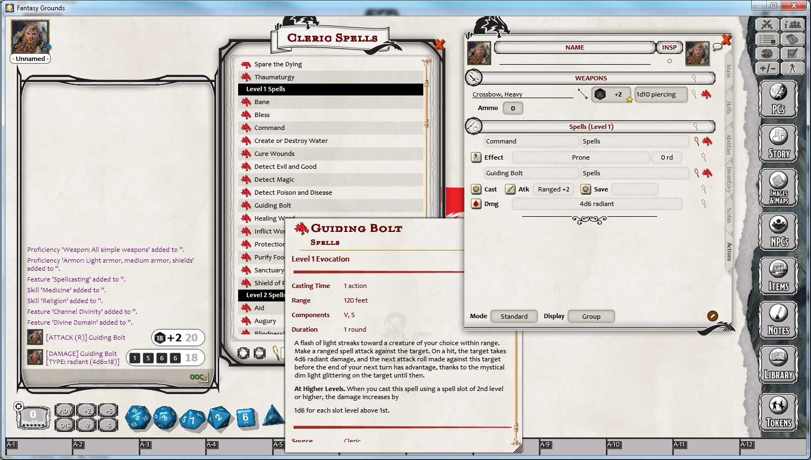The image size is (811, 460).
Task: Cycle the Mode Standard selector
Action: click(513, 317)
